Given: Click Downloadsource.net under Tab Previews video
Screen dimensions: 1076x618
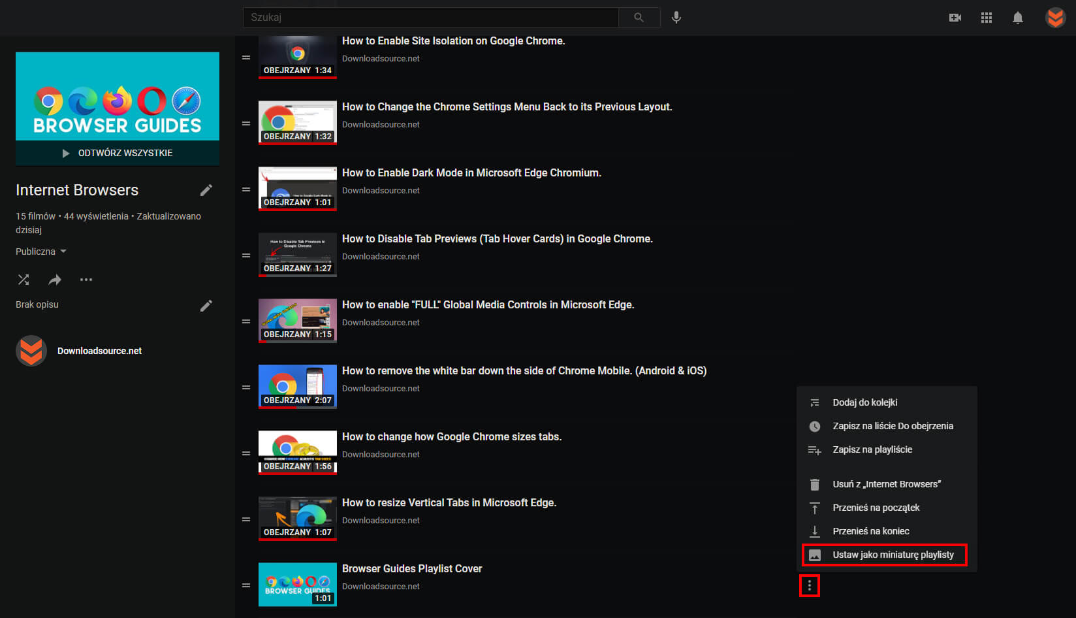Looking at the screenshot, I should [x=381, y=256].
